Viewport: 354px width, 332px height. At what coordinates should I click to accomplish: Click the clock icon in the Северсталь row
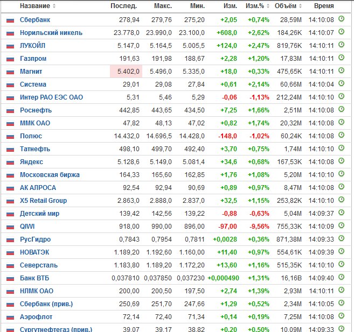[342, 264]
